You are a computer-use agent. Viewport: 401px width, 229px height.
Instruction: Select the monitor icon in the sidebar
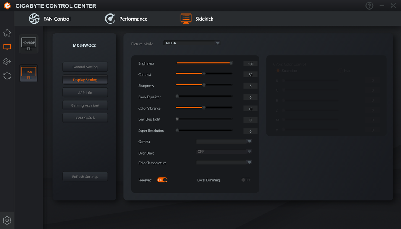click(7, 47)
